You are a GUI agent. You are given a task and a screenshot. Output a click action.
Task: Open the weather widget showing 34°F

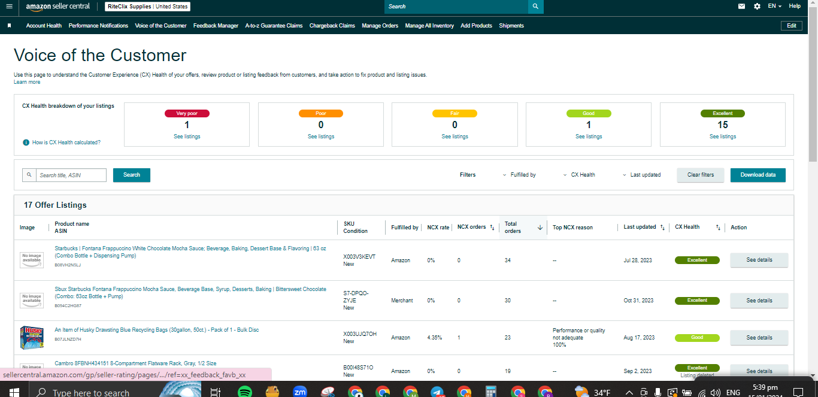[x=593, y=392]
